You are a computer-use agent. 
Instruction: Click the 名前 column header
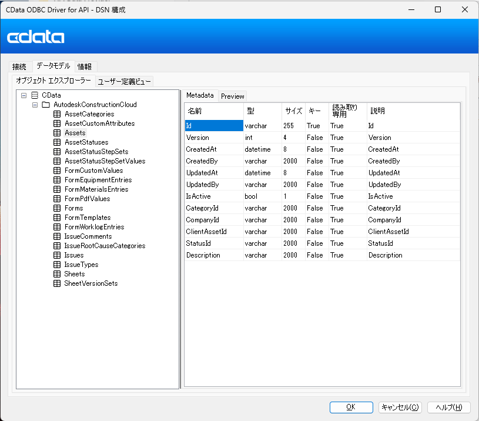tap(214, 111)
